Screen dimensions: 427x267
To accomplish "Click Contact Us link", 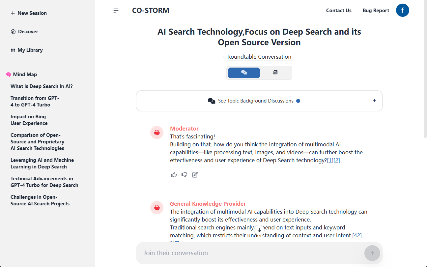I will click(339, 11).
